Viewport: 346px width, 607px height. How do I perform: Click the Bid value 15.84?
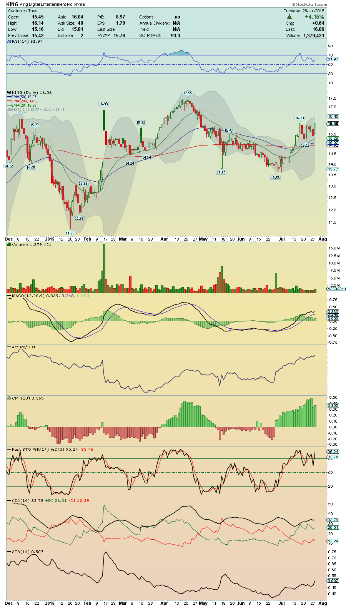tap(77, 29)
